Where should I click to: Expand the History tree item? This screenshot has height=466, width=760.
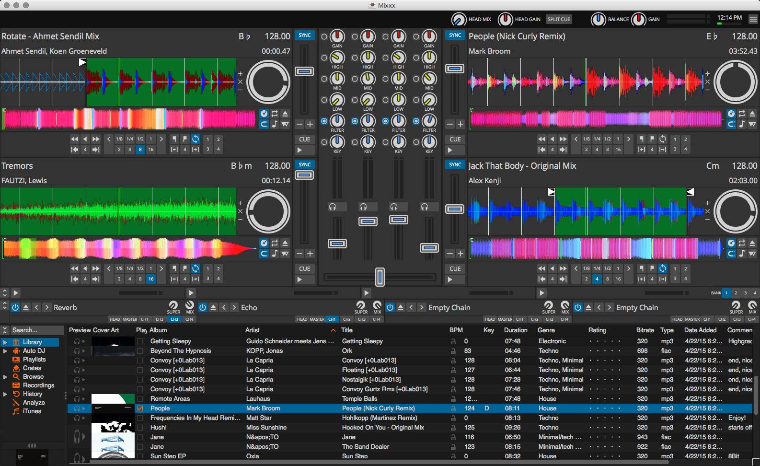tap(5, 394)
